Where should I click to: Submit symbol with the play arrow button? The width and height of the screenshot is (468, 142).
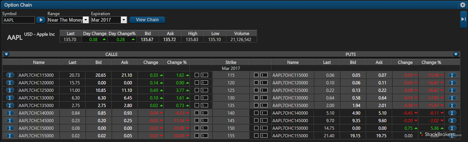(41, 19)
